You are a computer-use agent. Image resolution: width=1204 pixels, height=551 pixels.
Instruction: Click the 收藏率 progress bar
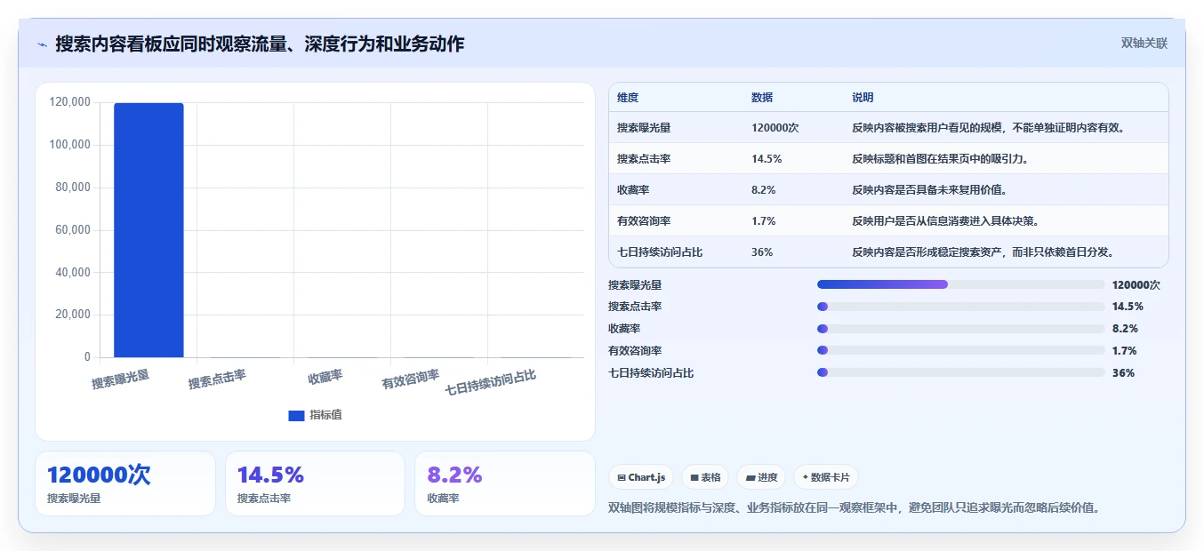(960, 329)
